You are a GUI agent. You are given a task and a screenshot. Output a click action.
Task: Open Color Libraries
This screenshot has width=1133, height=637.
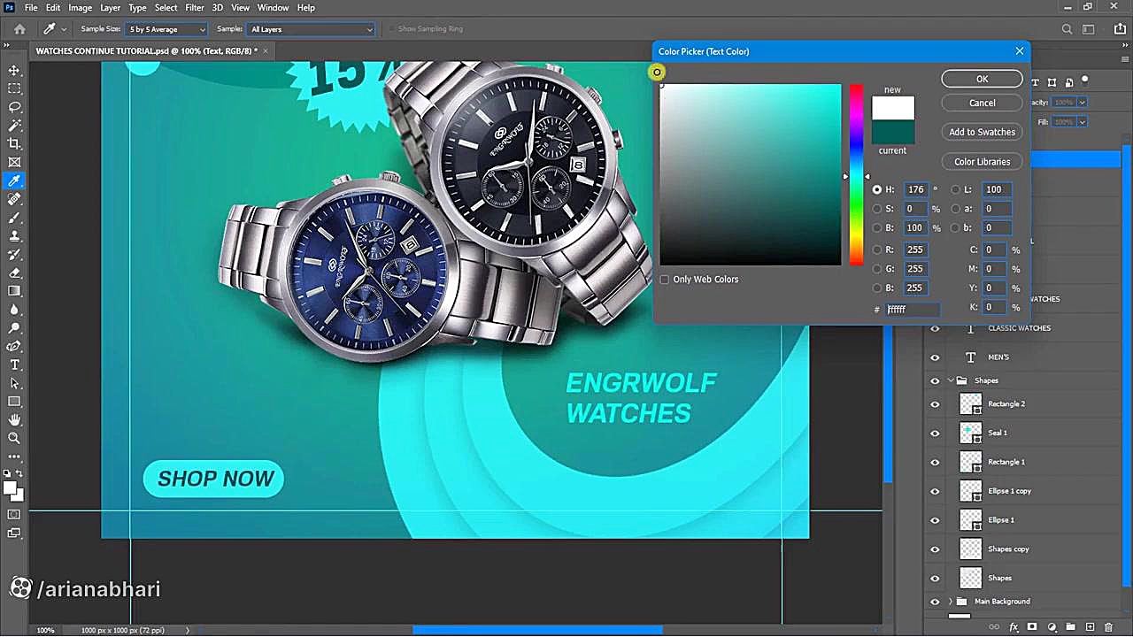[982, 162]
